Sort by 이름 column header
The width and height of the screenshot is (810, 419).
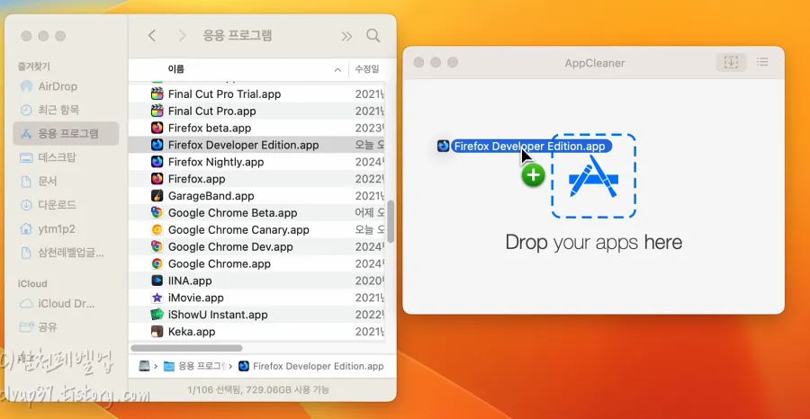pyautogui.click(x=176, y=69)
